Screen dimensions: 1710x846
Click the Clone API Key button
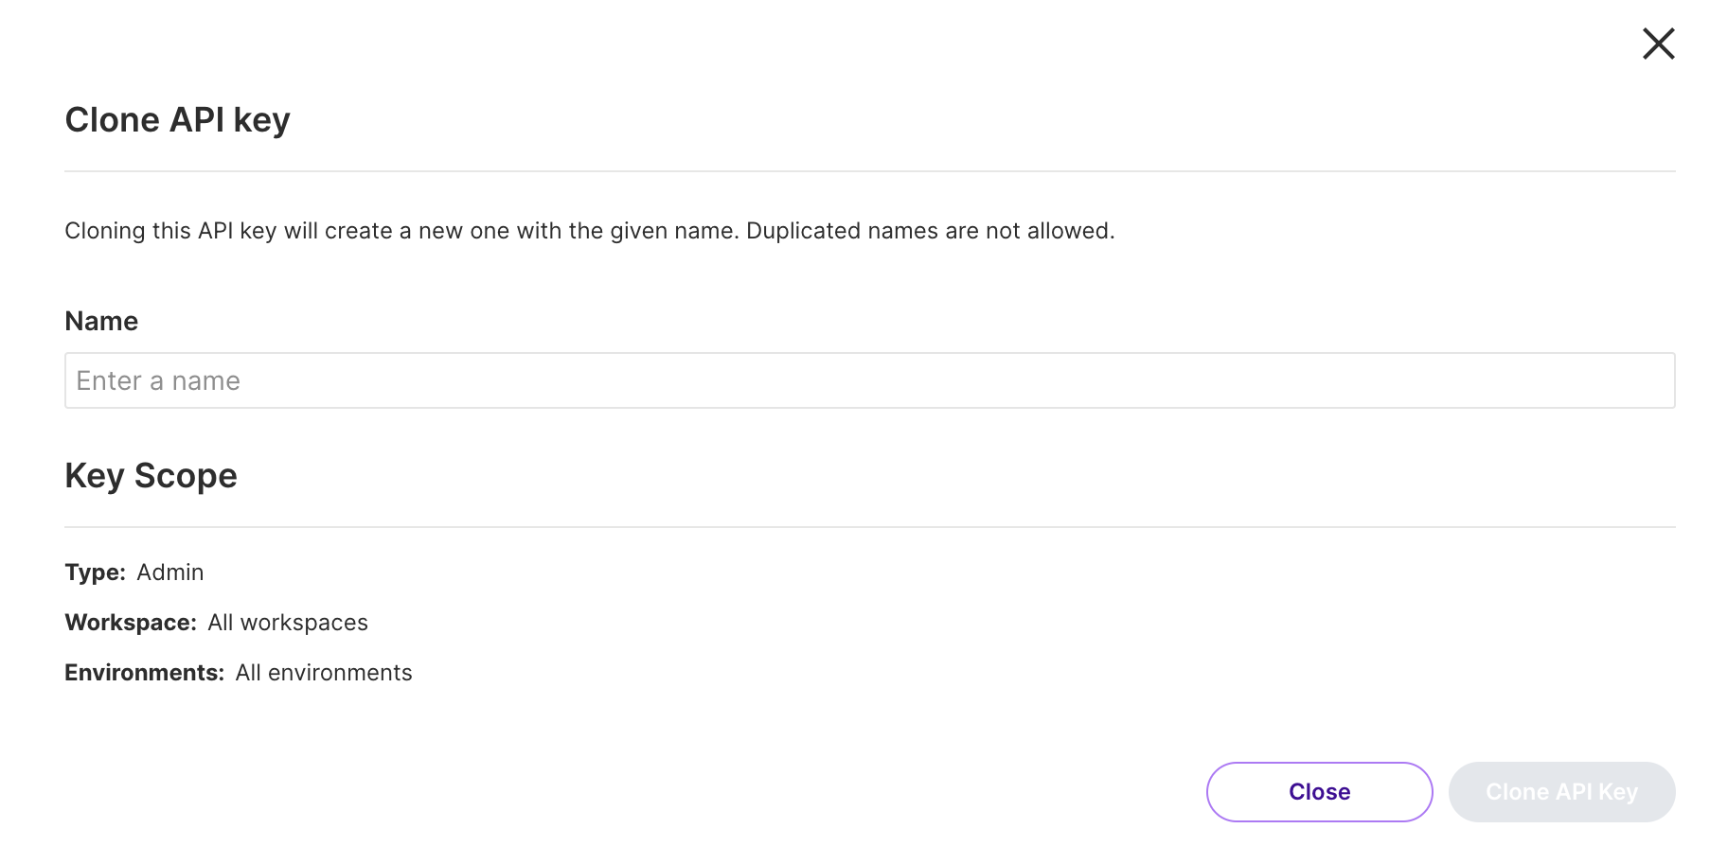pos(1561,792)
